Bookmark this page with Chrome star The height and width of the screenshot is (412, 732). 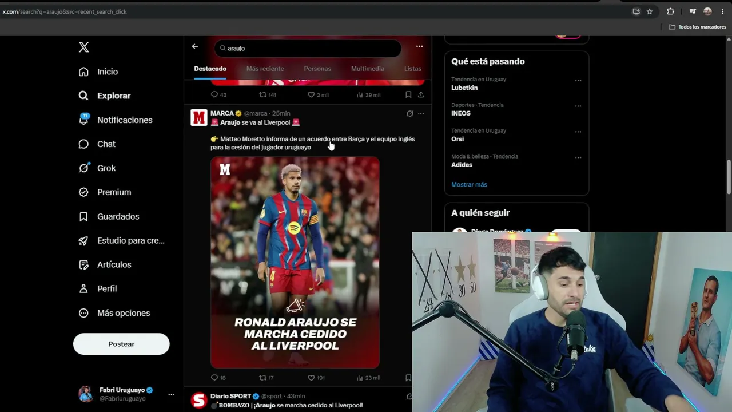pyautogui.click(x=650, y=11)
